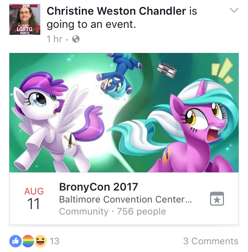
Task: Open the 13 reactions count
Action: pyautogui.click(x=55, y=241)
